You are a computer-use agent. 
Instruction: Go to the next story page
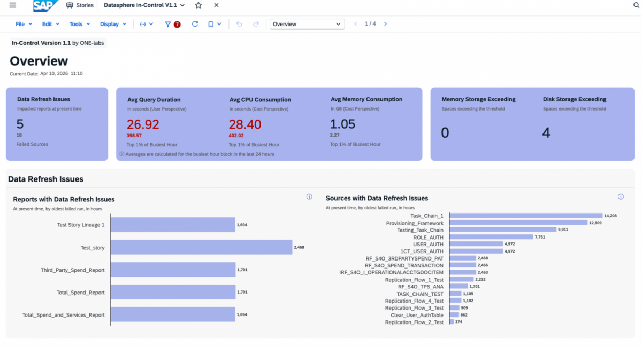[x=385, y=24]
